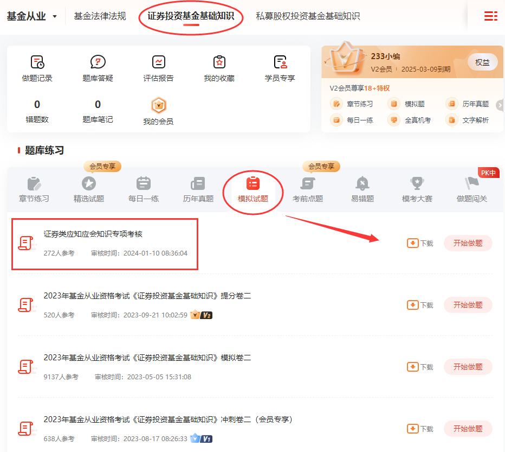This screenshot has width=505, height=452.
Task: Click 会员专享 badge above 精选试题
Action: [x=102, y=167]
